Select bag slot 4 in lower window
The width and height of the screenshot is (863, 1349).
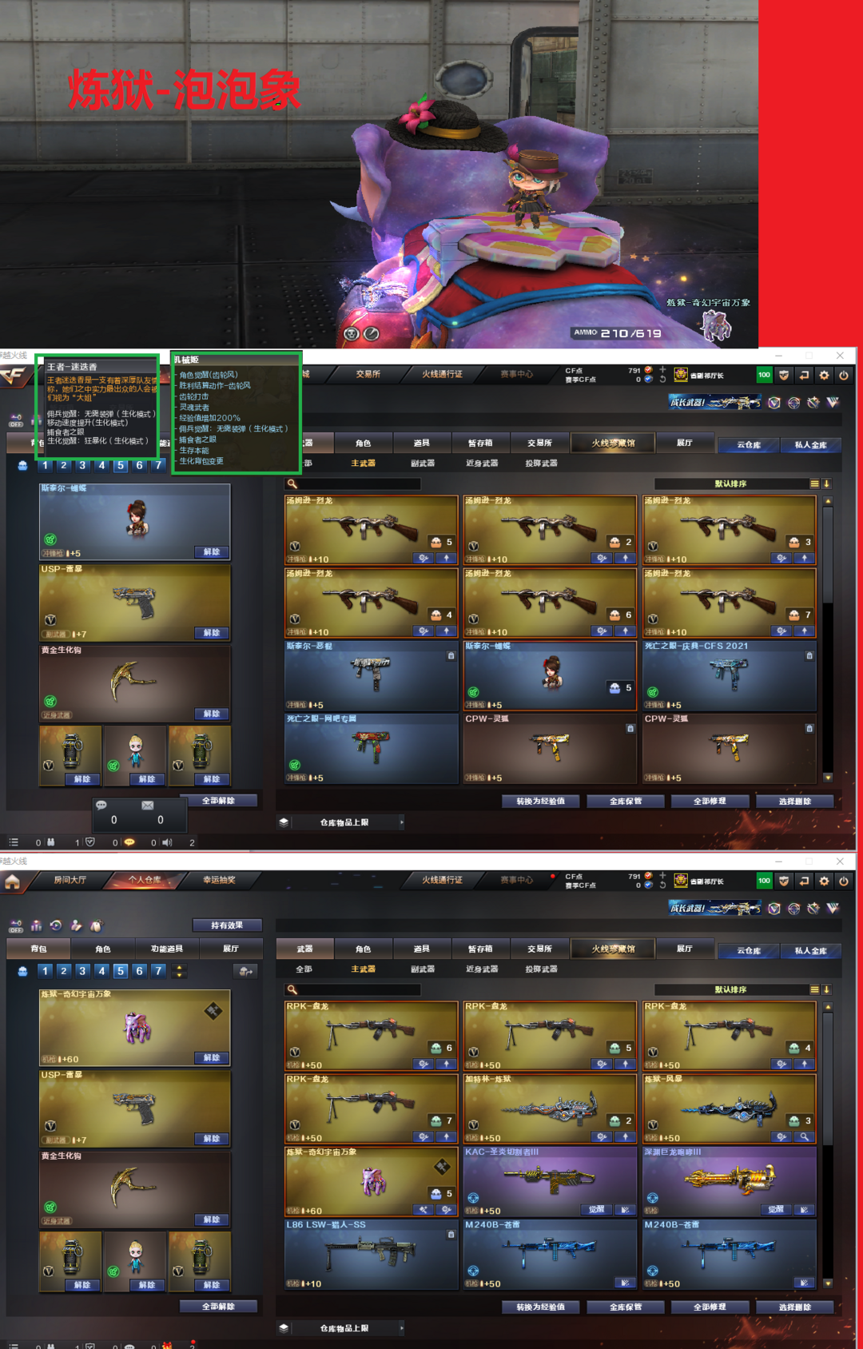coord(101,971)
